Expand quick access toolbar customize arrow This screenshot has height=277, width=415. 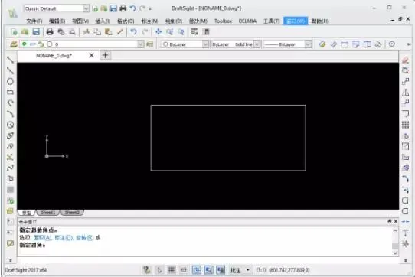[x=150, y=8]
